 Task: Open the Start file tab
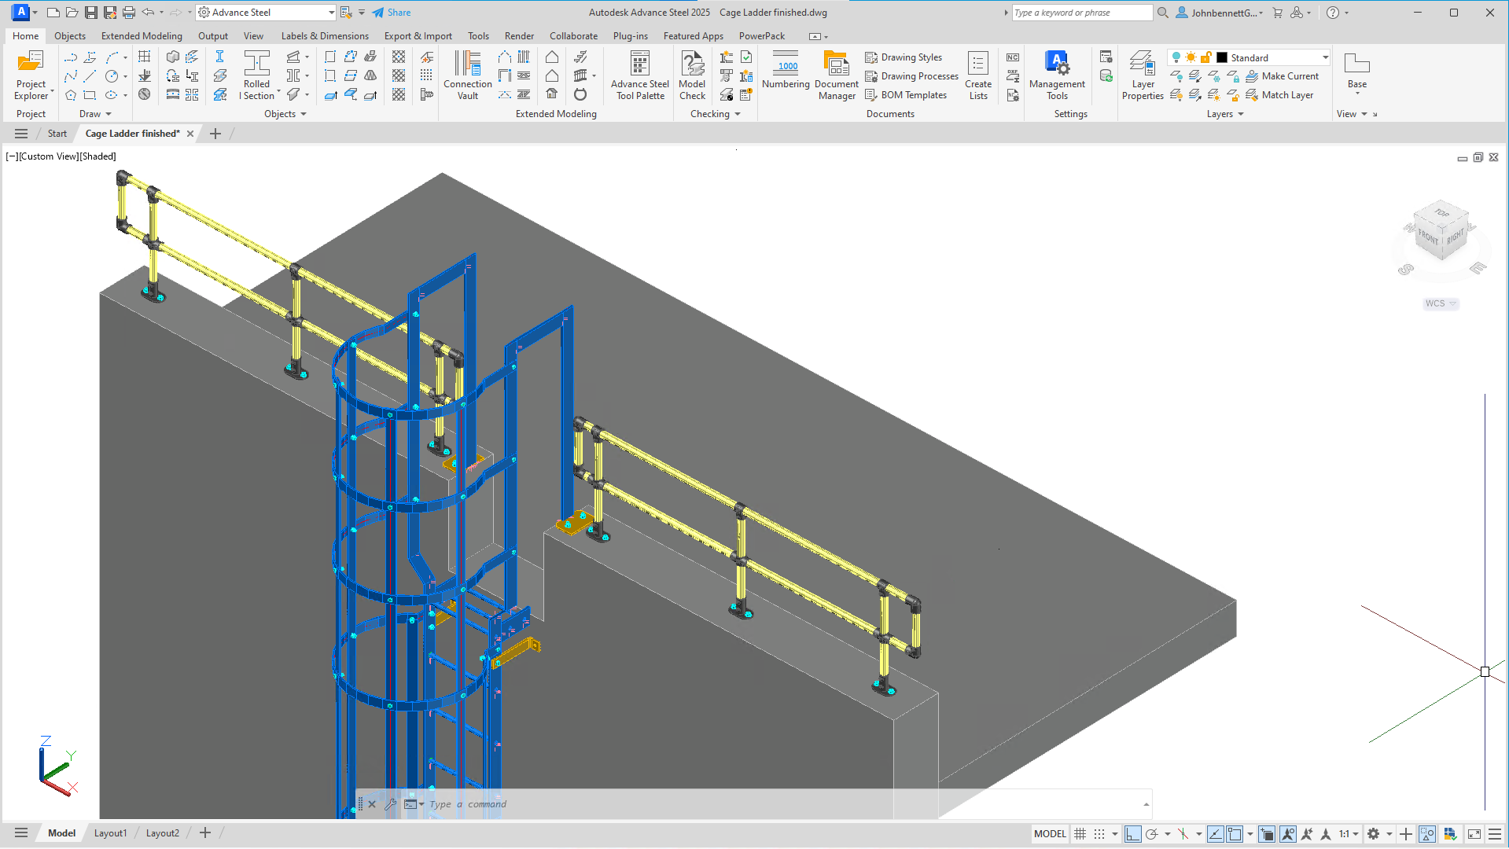(57, 134)
